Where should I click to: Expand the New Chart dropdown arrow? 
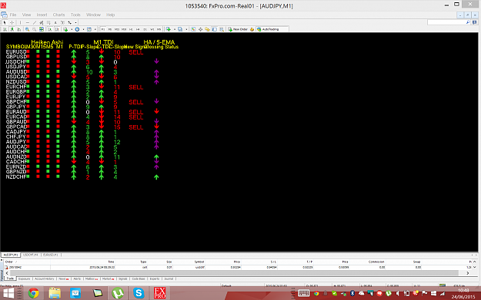pyautogui.click(x=175, y=29)
